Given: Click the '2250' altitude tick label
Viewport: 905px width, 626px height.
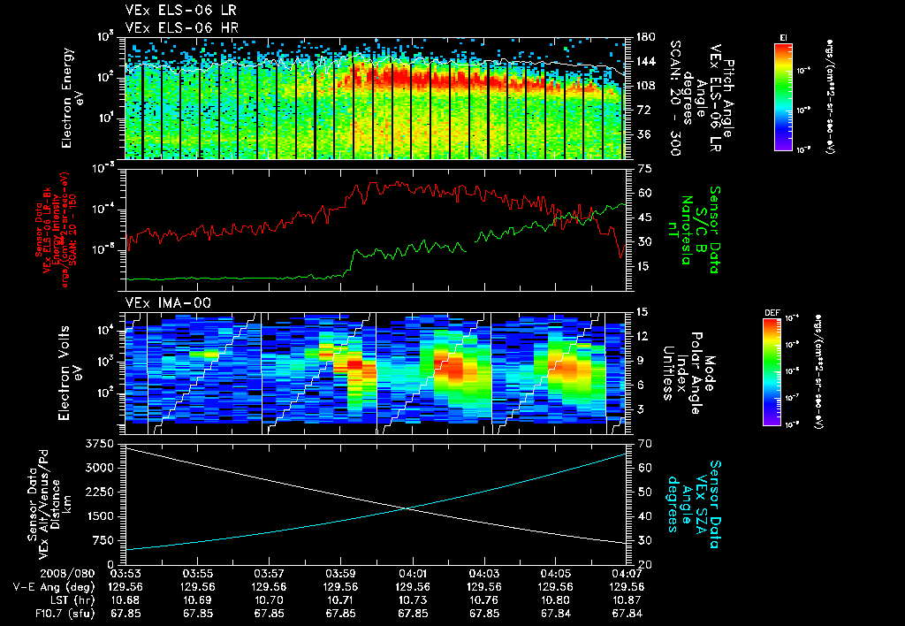Looking at the screenshot, I should click(99, 492).
